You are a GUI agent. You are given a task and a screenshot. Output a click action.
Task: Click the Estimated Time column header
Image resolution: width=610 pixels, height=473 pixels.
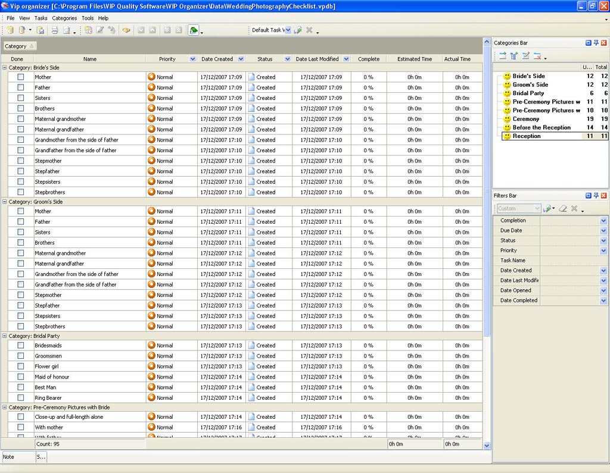click(414, 59)
